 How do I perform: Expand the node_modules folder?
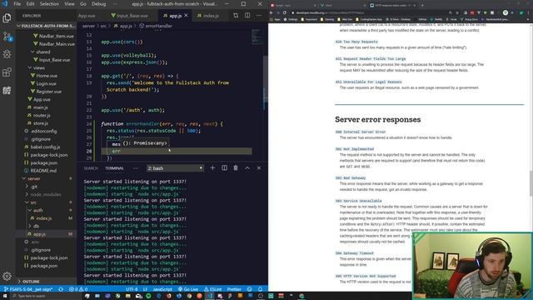tap(46, 194)
